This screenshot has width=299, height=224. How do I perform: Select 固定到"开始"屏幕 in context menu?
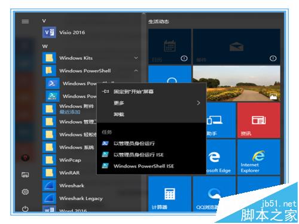click(151, 91)
